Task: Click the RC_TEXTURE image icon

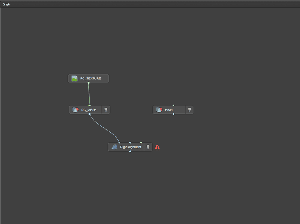Action: (x=74, y=78)
